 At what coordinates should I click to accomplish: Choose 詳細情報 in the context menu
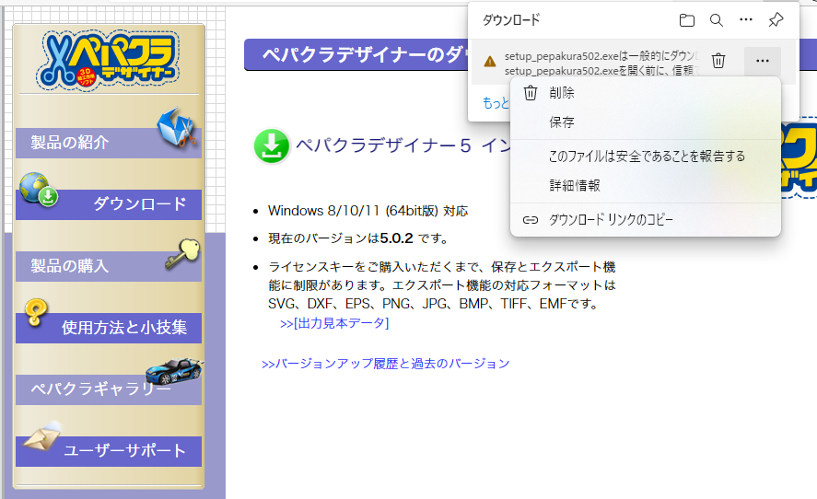tap(646, 185)
